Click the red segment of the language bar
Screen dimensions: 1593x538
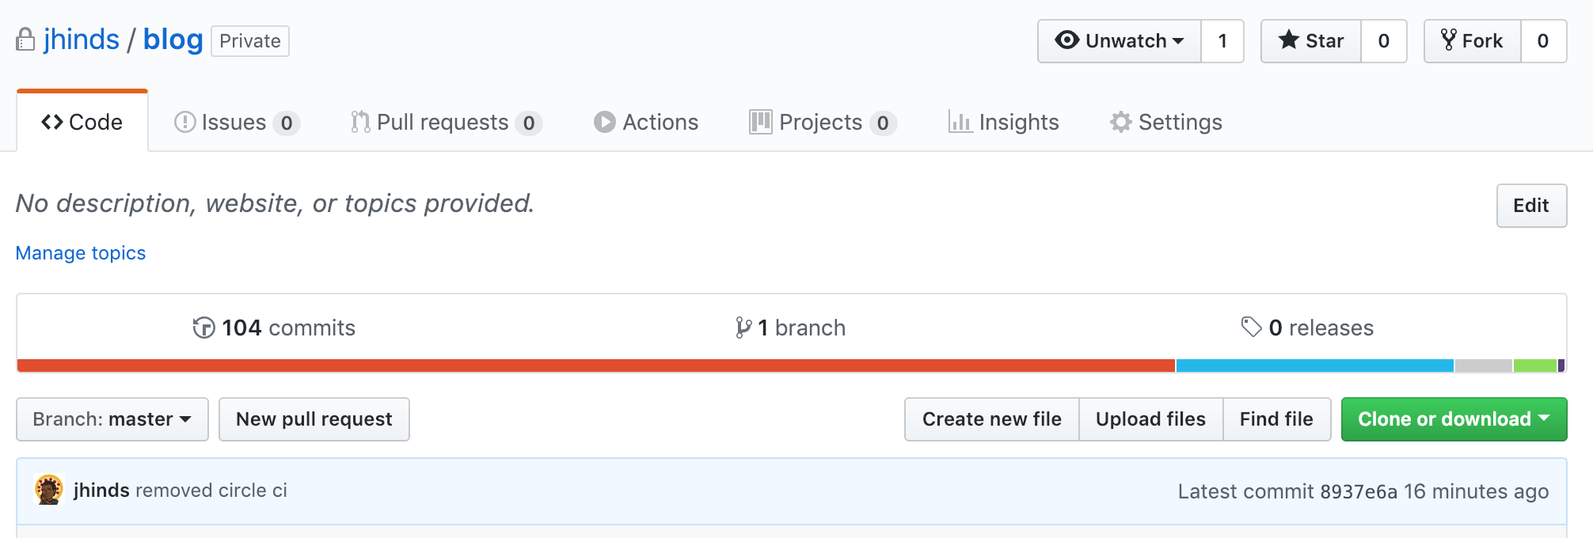(595, 366)
